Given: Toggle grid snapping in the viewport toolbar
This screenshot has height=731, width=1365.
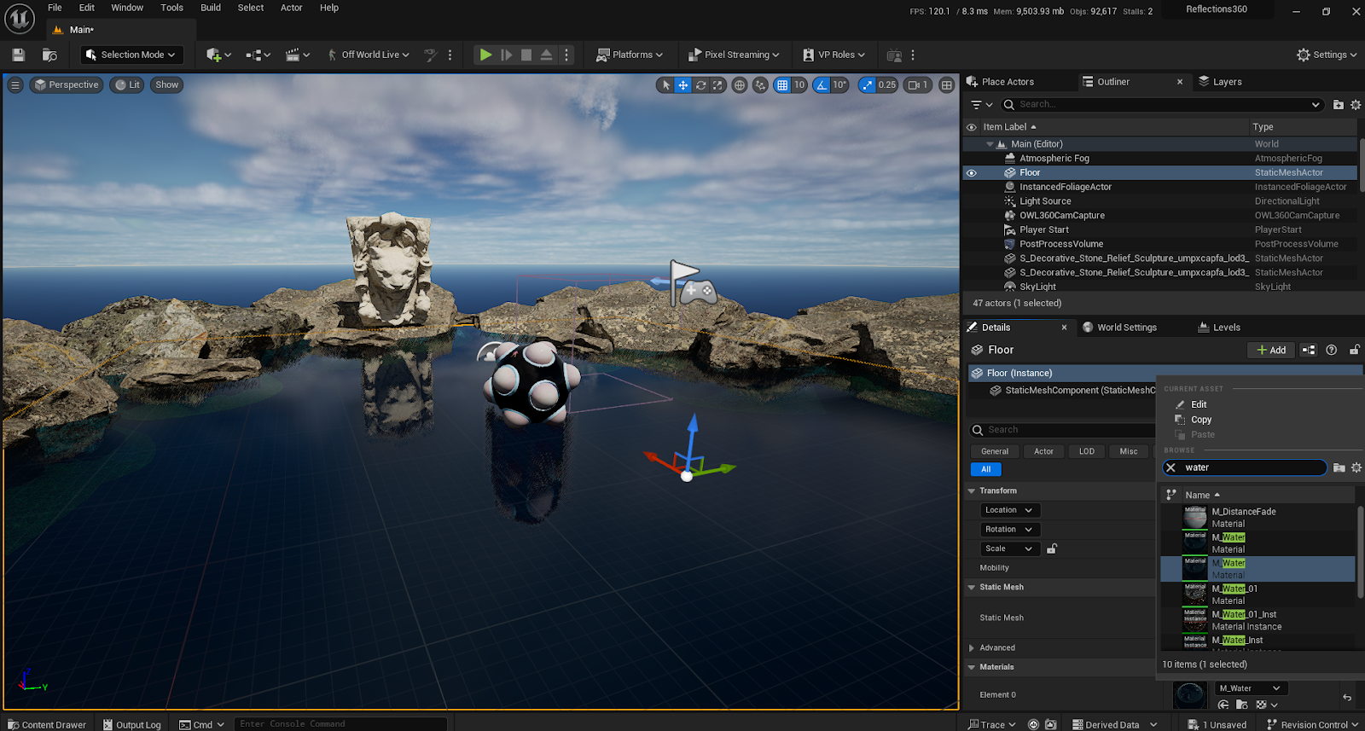Looking at the screenshot, I should [782, 85].
